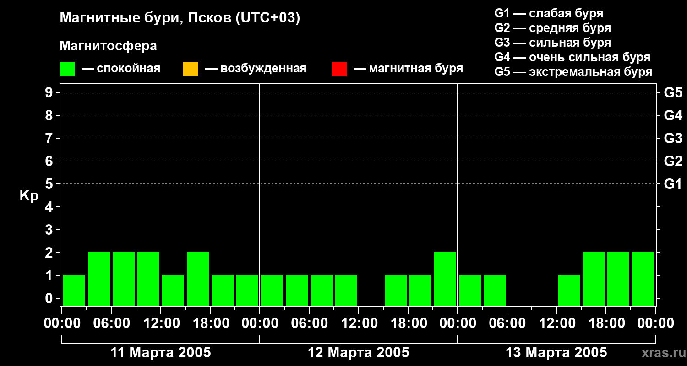Click the 'G2' label on the right axis
687x366 pixels.
point(673,161)
